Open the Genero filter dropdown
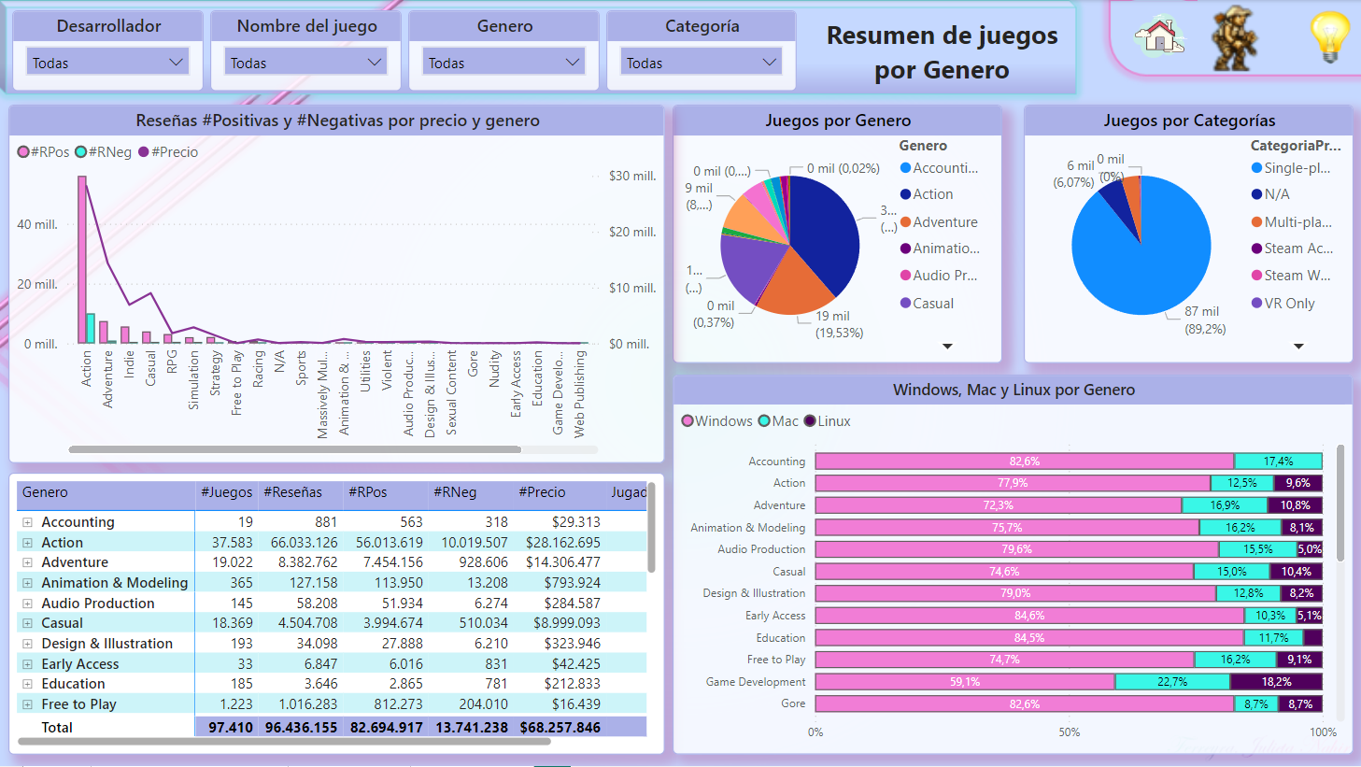The height and width of the screenshot is (767, 1361). click(503, 63)
